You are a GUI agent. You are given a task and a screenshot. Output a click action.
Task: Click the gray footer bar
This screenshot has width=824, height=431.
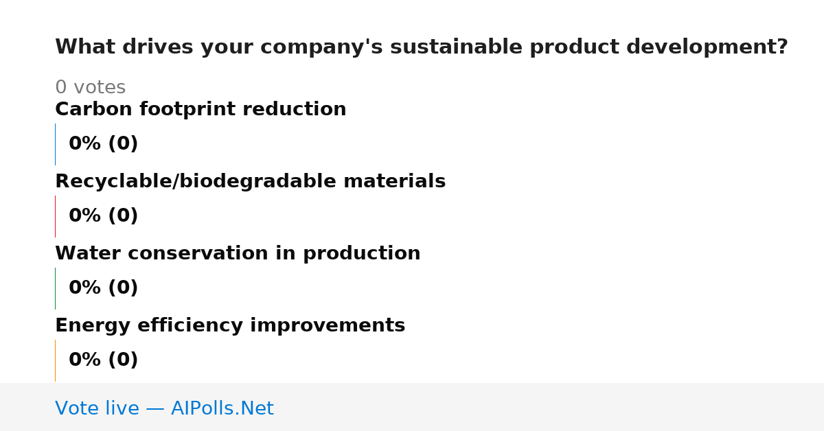412,407
